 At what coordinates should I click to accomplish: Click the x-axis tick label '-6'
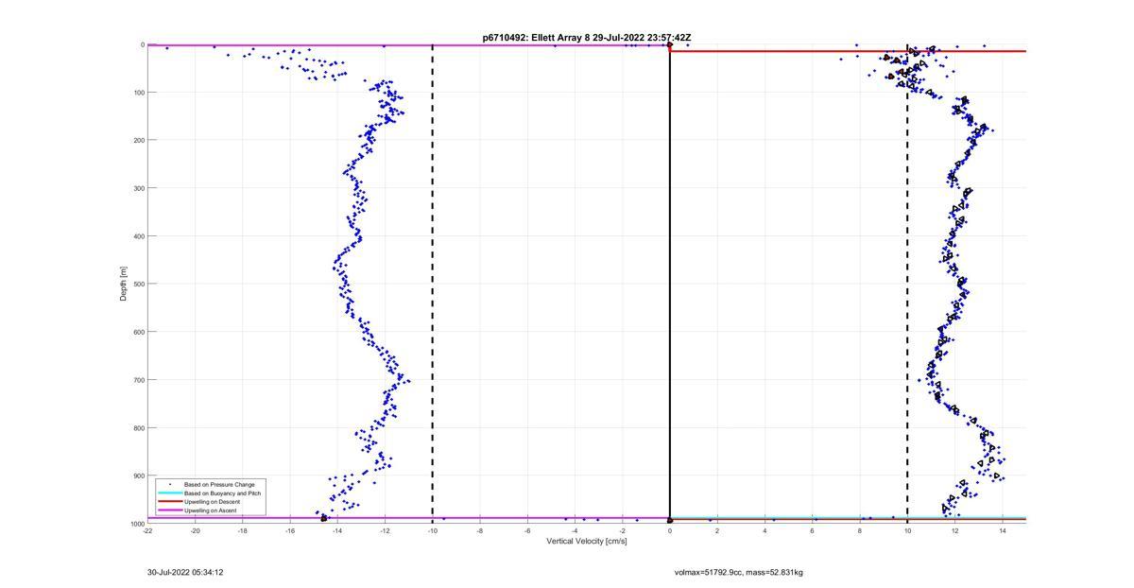coord(527,530)
